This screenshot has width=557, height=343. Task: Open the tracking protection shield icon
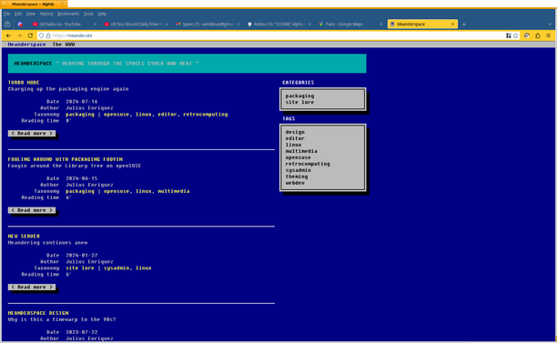coord(41,35)
